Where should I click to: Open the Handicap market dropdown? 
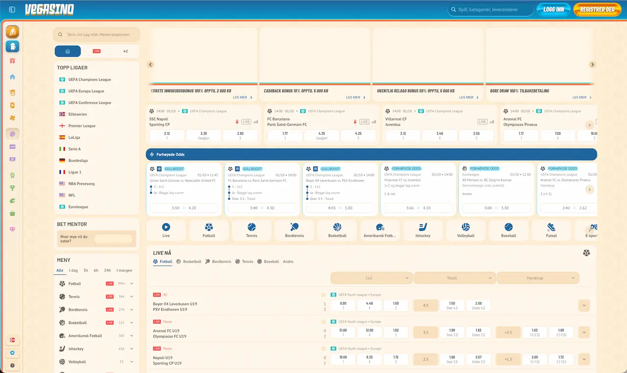click(537, 278)
